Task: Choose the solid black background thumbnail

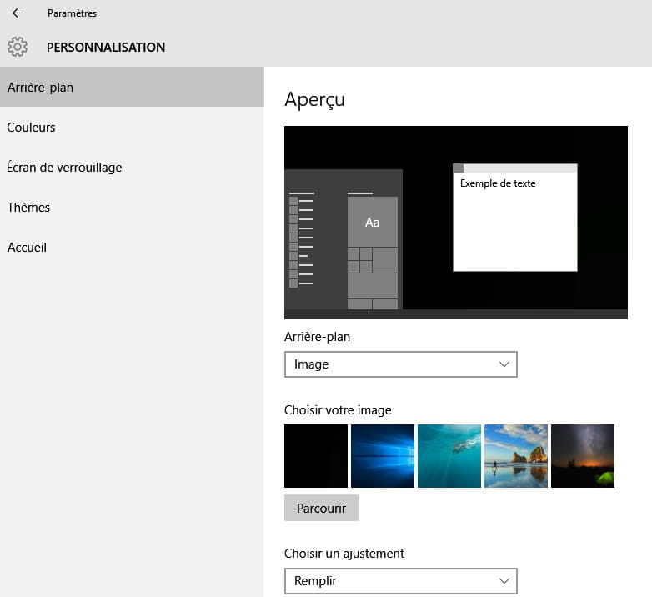Action: (316, 456)
